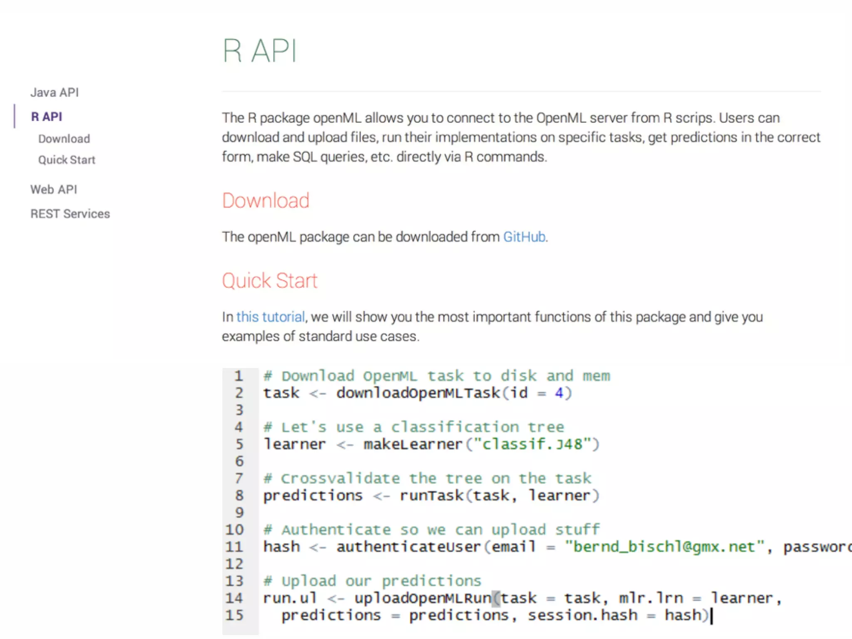852x639 pixels.
Task: Open the Web API sidebar item
Action: (x=54, y=189)
